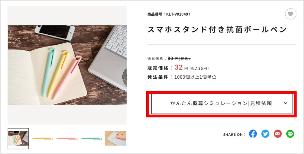304x154 pixels.
Task: Show the yellow pen thumbnail image
Action: click(x=43, y=138)
